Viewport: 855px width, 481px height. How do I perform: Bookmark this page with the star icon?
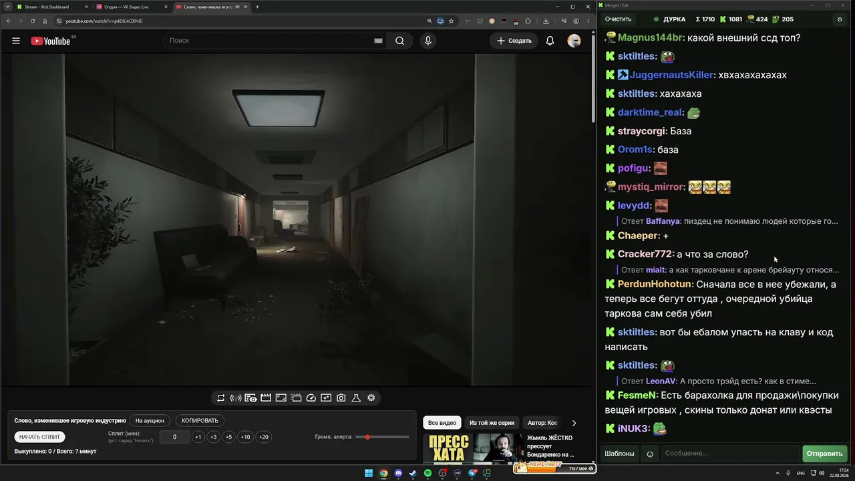point(452,21)
